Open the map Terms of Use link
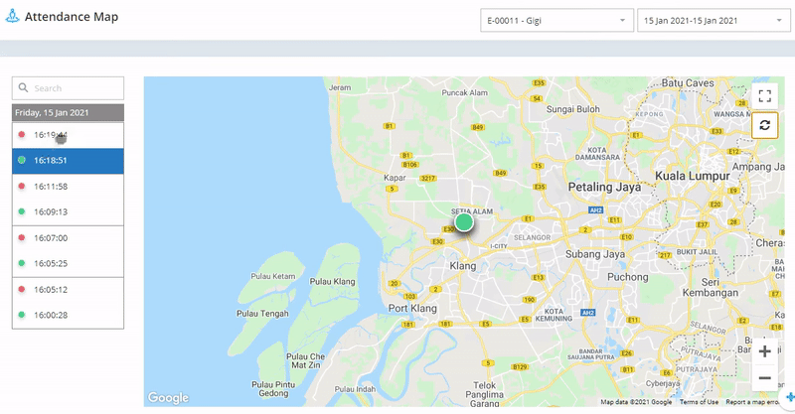The image size is (795, 414). click(699, 402)
